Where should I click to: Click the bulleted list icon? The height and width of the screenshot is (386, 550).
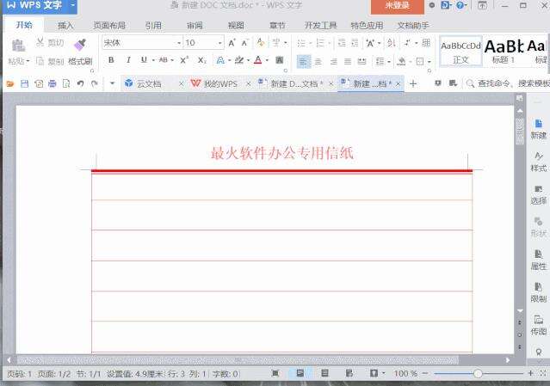point(301,43)
